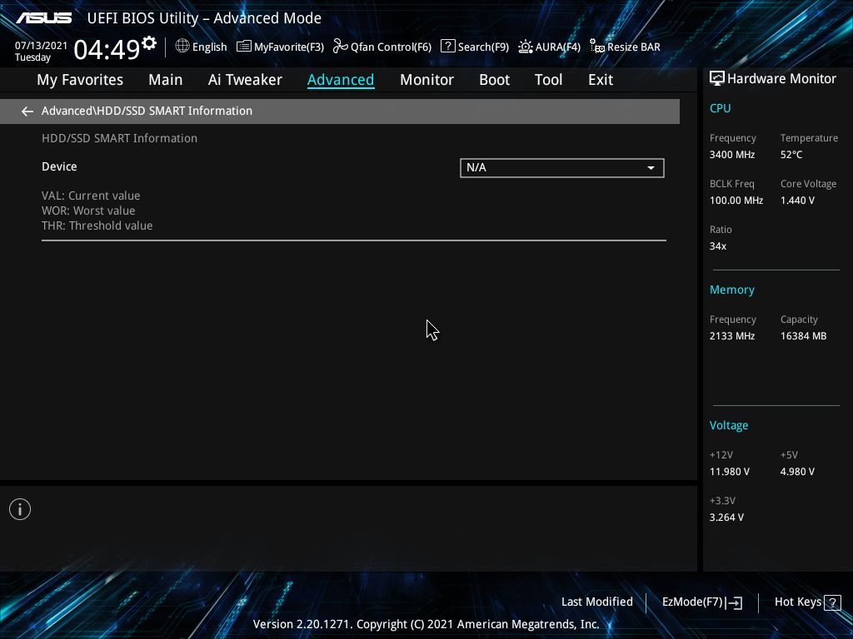853x639 pixels.
Task: Click the Advanced\HDD/SSD SMART Information breadcrumb
Action: (147, 111)
